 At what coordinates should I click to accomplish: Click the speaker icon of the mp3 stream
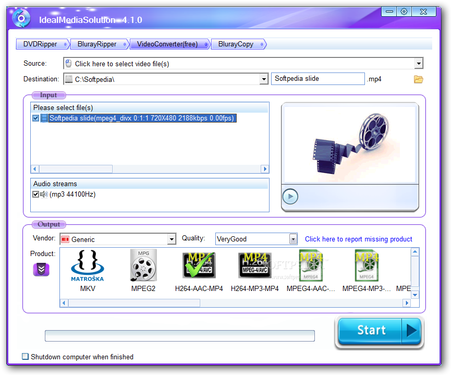pyautogui.click(x=44, y=195)
